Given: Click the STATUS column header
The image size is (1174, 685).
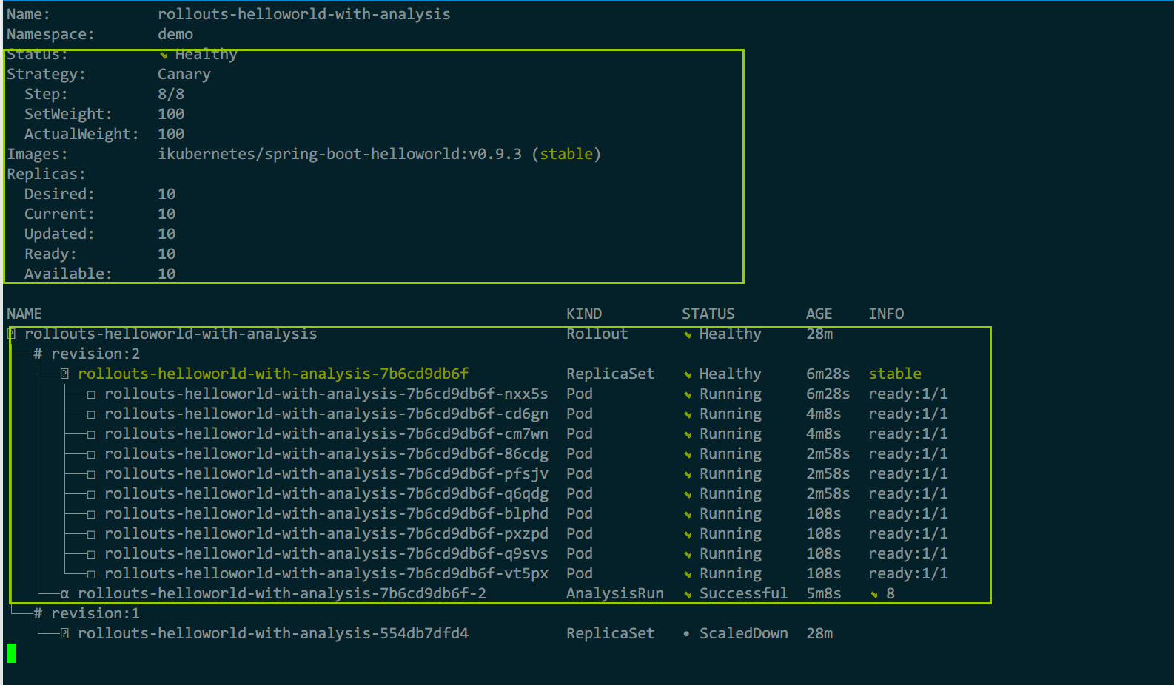Looking at the screenshot, I should click(x=708, y=314).
